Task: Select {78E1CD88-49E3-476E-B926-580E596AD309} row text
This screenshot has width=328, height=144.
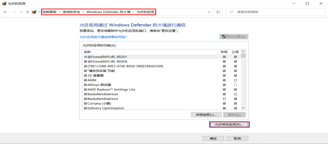Action: tap(126, 66)
